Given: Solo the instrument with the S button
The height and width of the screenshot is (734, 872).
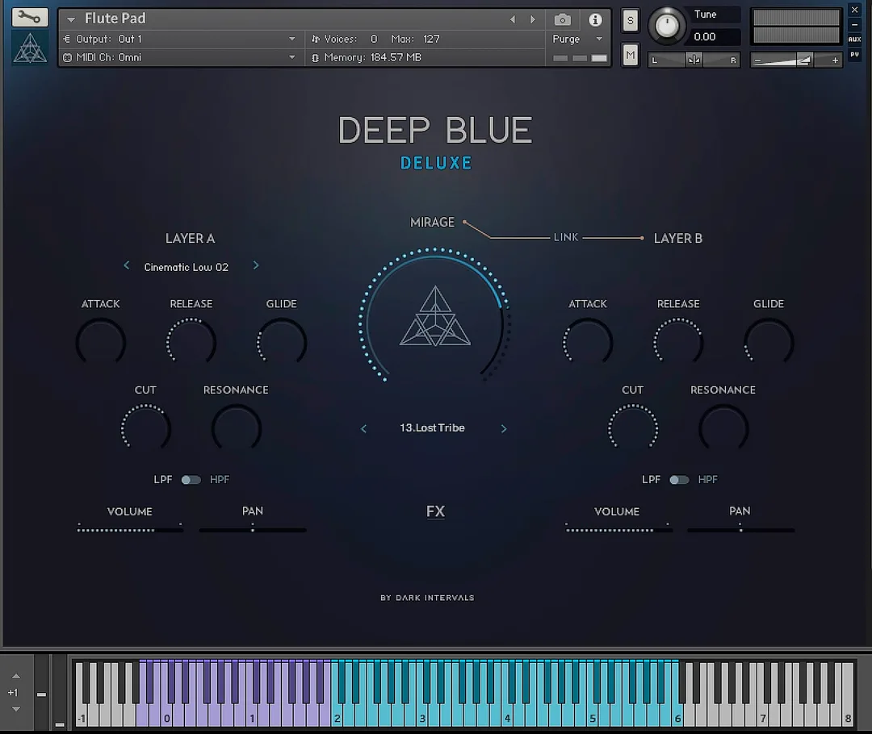Looking at the screenshot, I should pyautogui.click(x=630, y=21).
